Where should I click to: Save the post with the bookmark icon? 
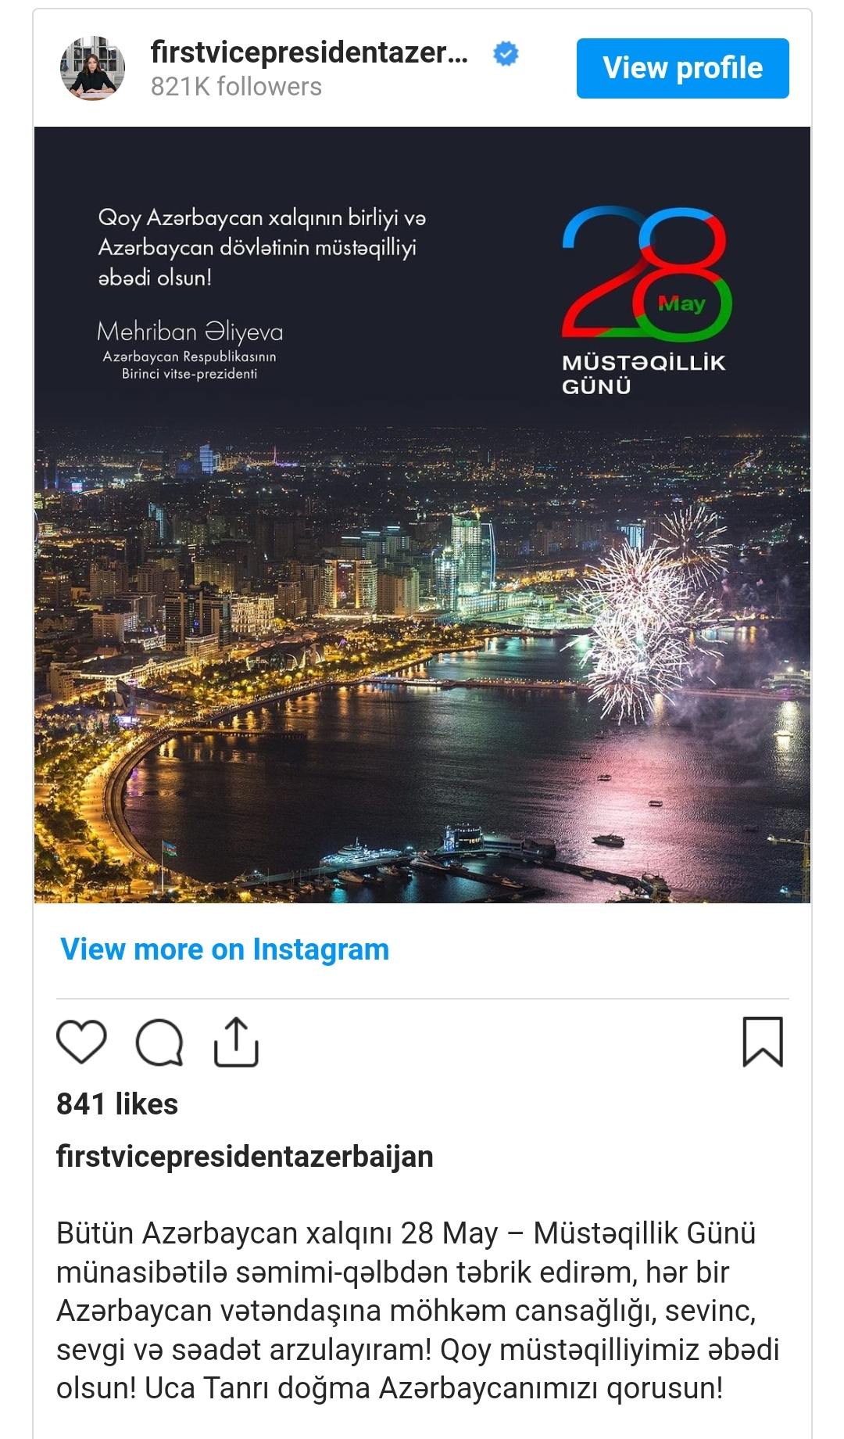pos(763,1042)
